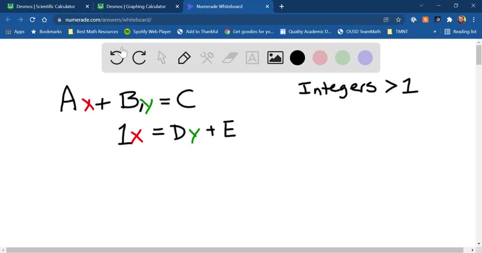Go forward to next page
Viewport: 482px width, 253px height.
(20, 20)
